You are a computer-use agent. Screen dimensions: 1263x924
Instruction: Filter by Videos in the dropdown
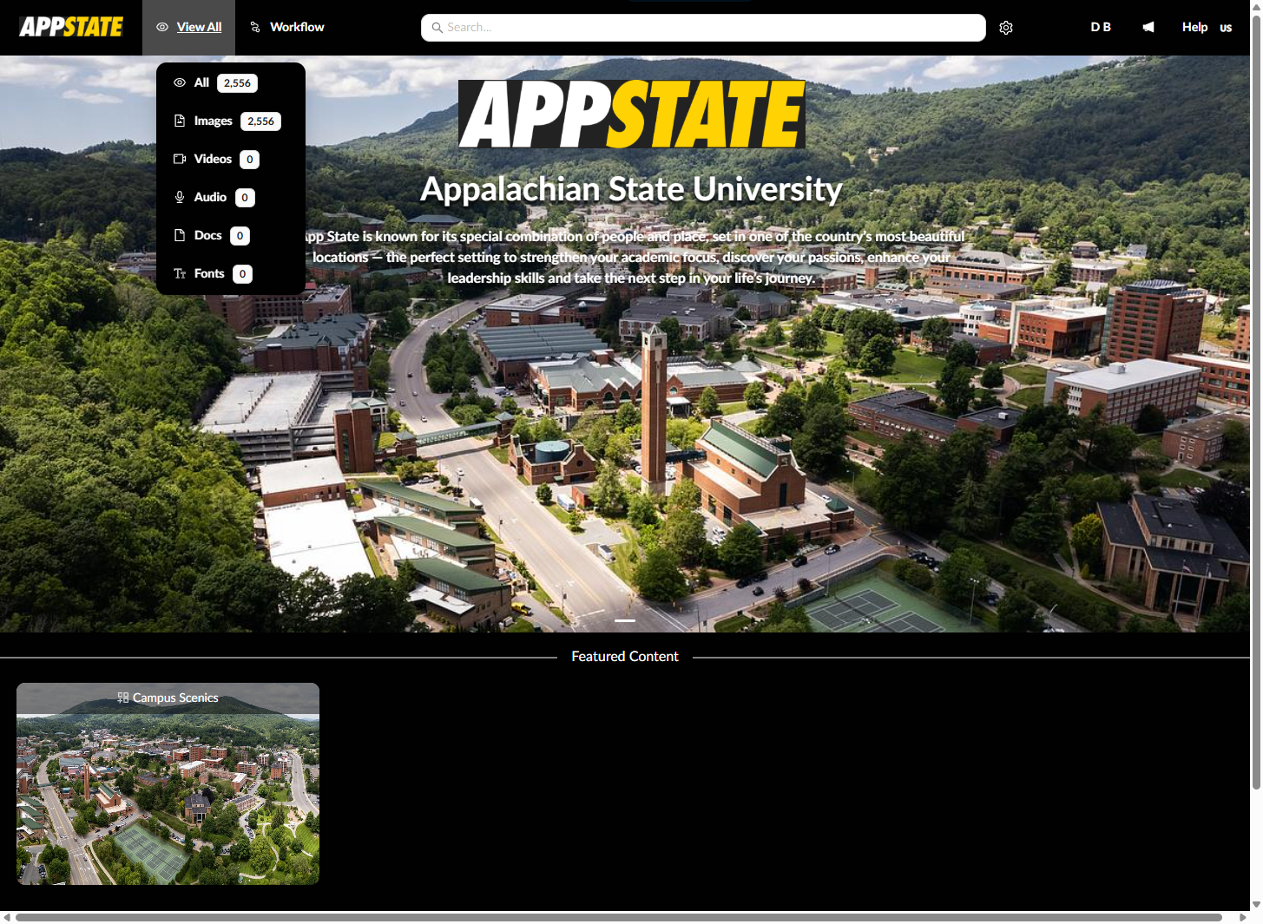[x=231, y=159]
